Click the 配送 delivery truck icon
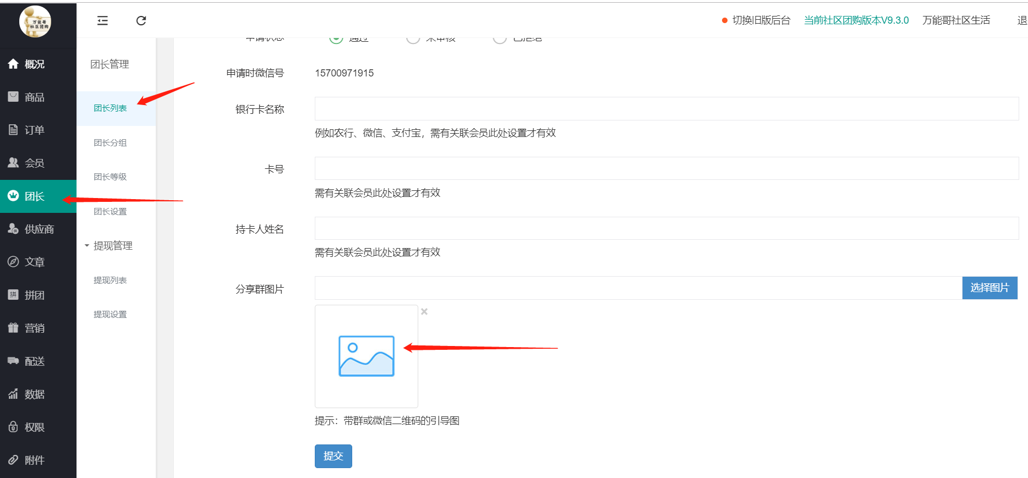 (13, 361)
